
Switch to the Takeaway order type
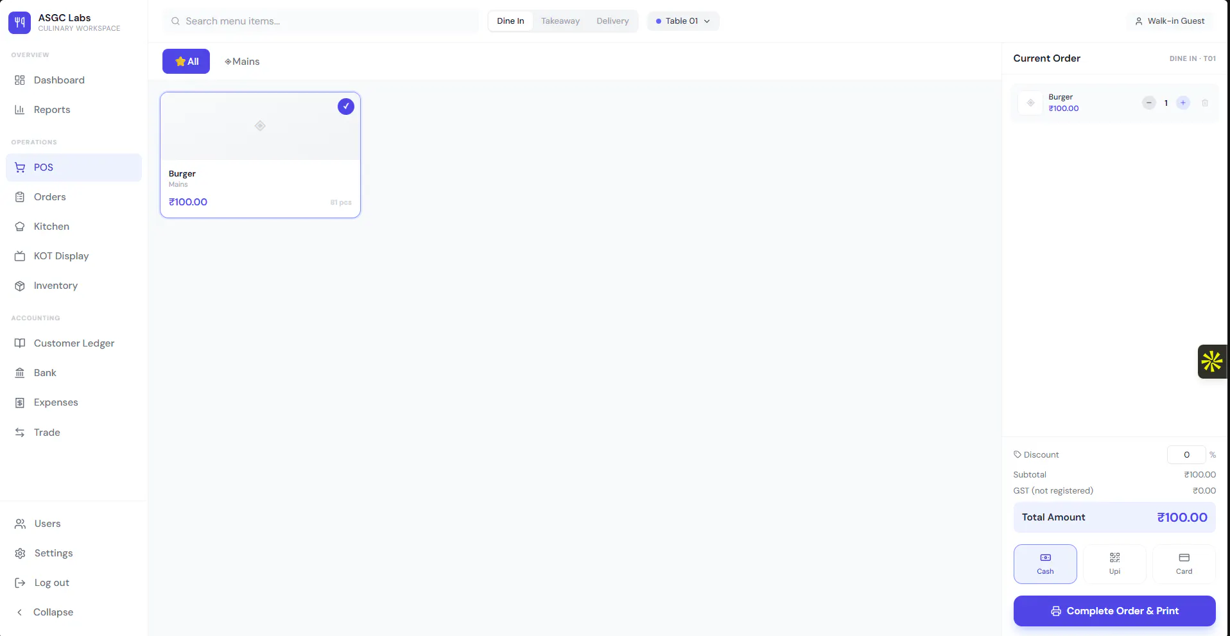[x=560, y=21]
